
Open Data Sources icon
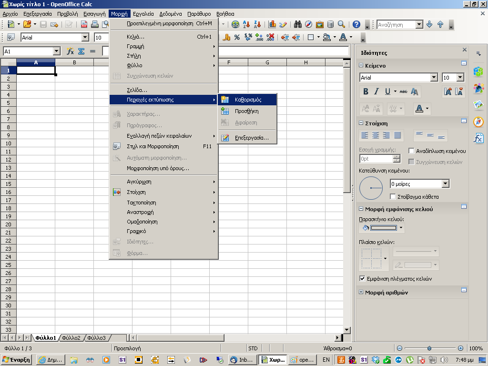(x=331, y=24)
